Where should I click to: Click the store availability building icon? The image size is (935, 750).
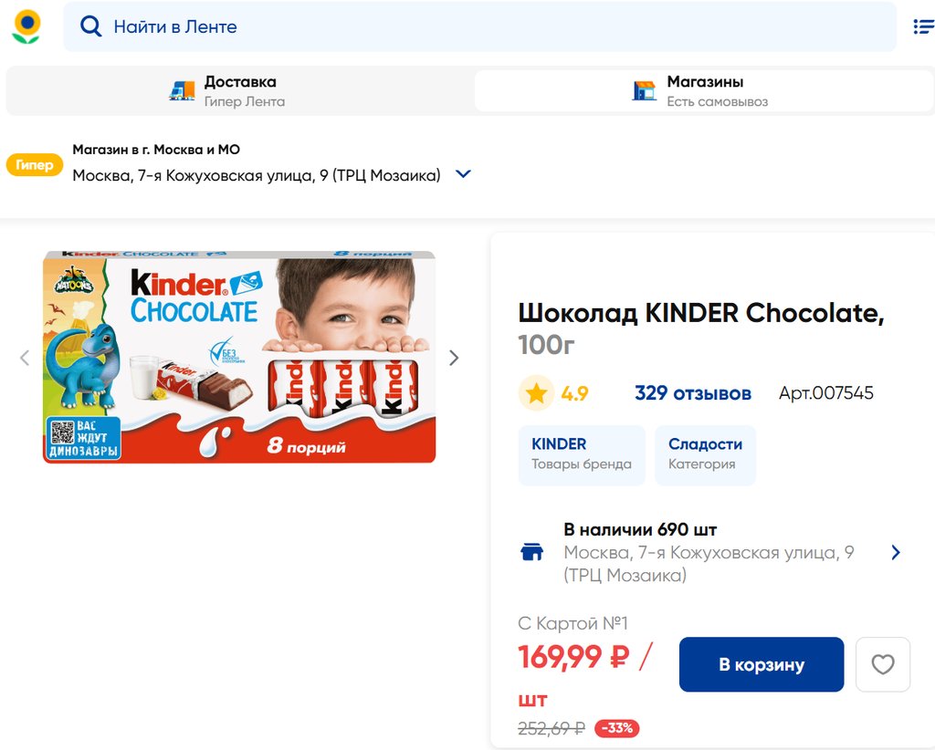pos(531,552)
